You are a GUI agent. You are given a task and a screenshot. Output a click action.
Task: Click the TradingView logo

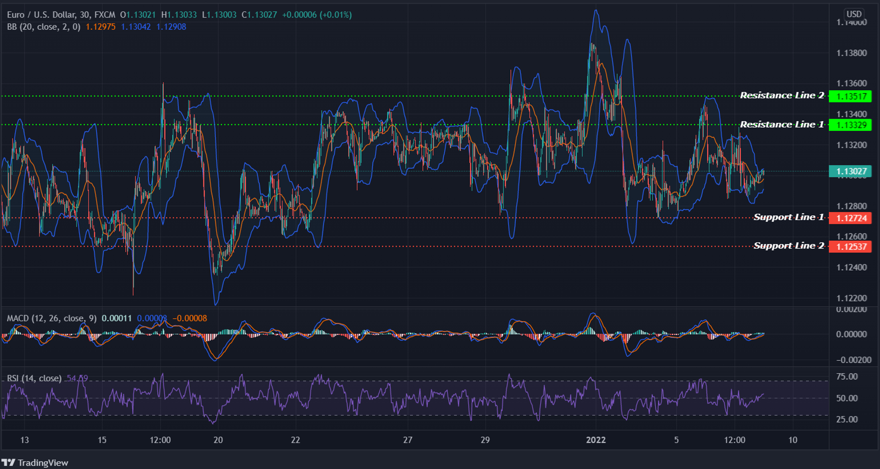(x=35, y=462)
